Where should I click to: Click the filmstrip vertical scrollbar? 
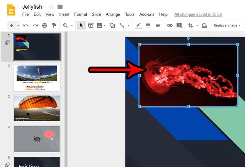66,99
